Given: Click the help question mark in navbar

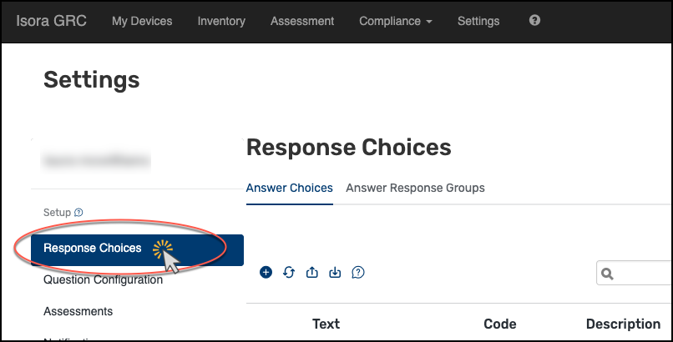Looking at the screenshot, I should pyautogui.click(x=535, y=21).
